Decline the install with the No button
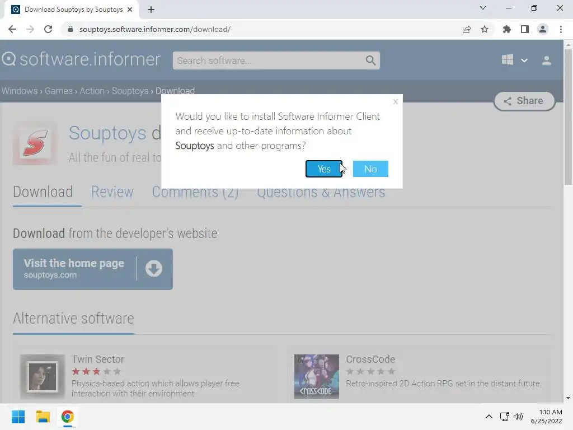This screenshot has width=573, height=430. 370,169
